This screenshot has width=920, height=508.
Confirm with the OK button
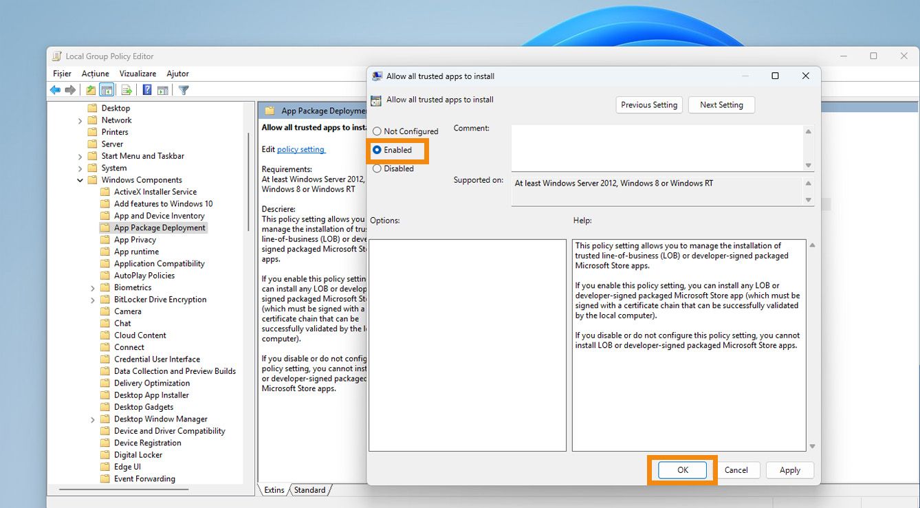pos(682,470)
